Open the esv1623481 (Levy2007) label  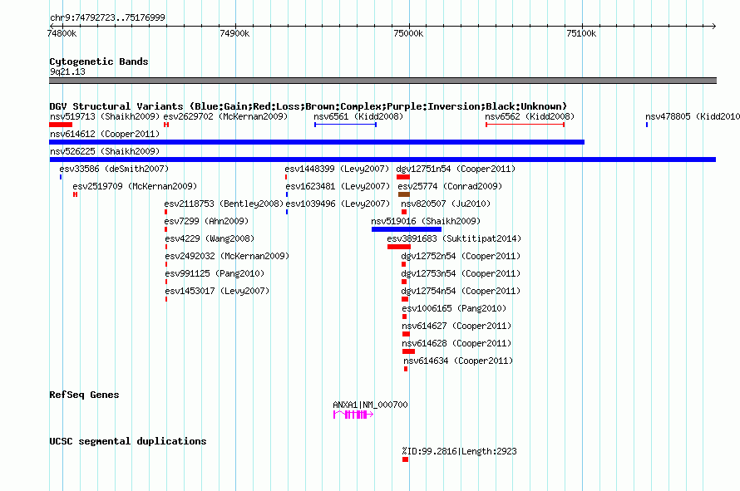point(338,186)
